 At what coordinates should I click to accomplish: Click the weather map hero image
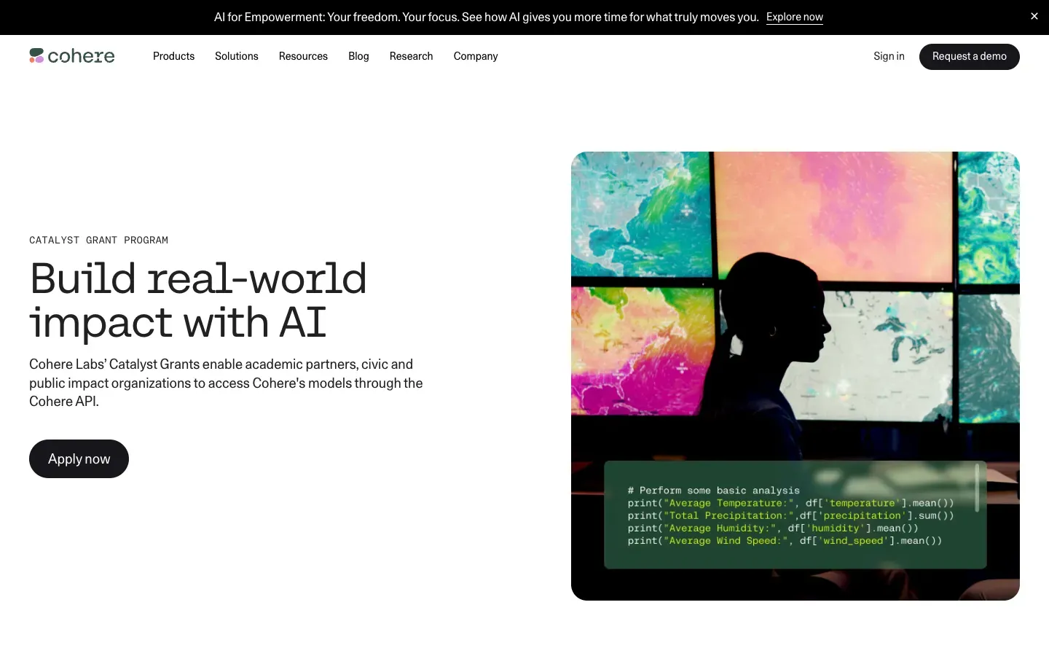point(795,376)
